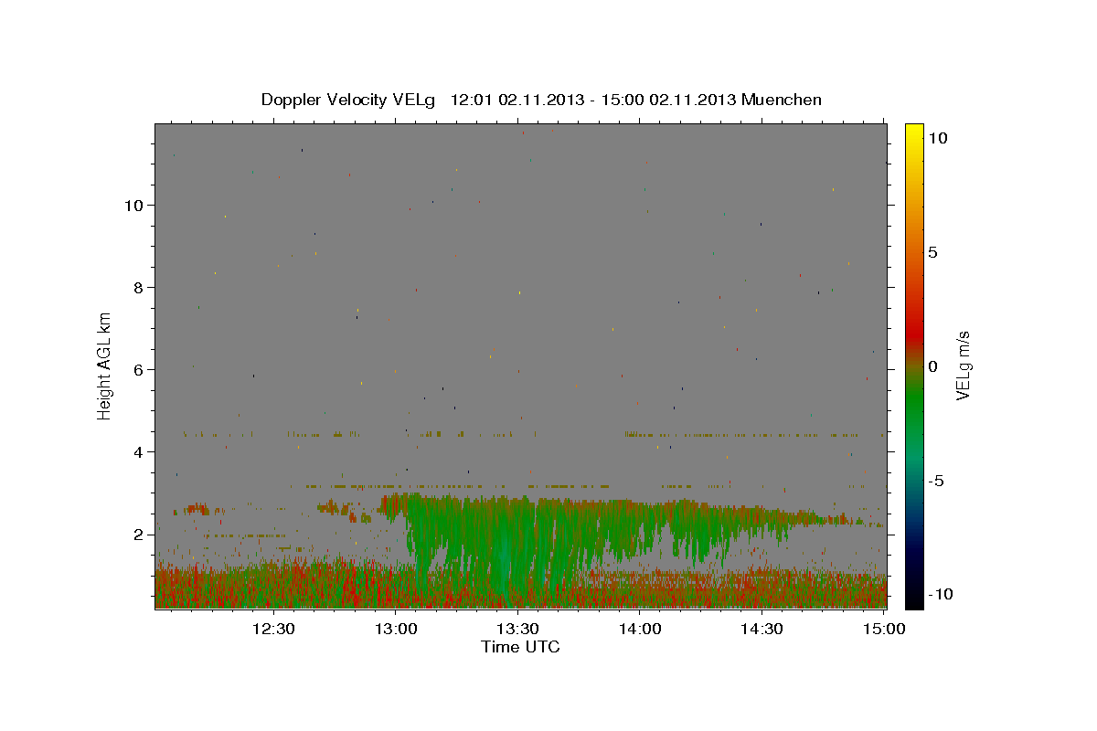This screenshot has height=731, width=1097.
Task: Click the height tick label 8
Action: tap(139, 288)
